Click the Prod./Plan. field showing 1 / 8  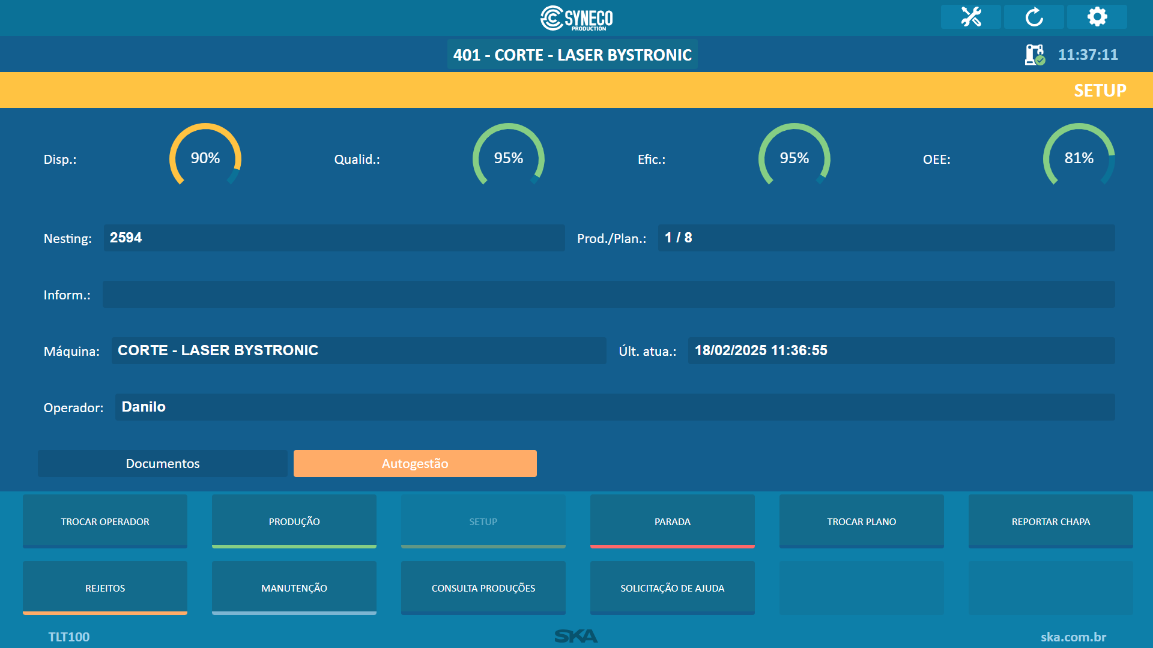886,238
